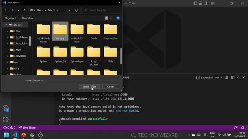Customize VS Code layout icon
The image size is (248, 139).
213,3
